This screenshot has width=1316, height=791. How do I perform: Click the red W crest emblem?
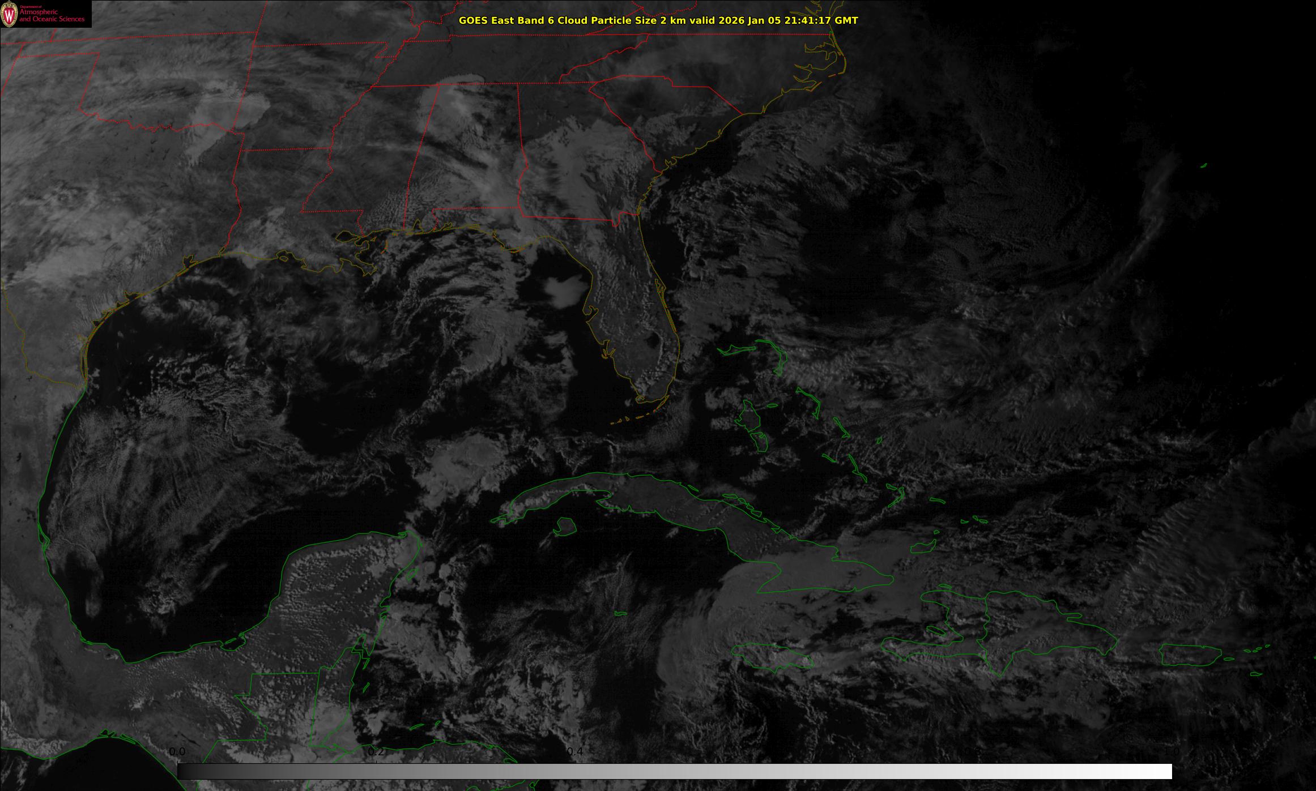[x=8, y=15]
